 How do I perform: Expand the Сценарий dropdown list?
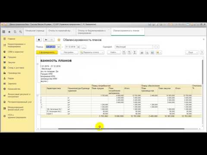(x=154, y=47)
